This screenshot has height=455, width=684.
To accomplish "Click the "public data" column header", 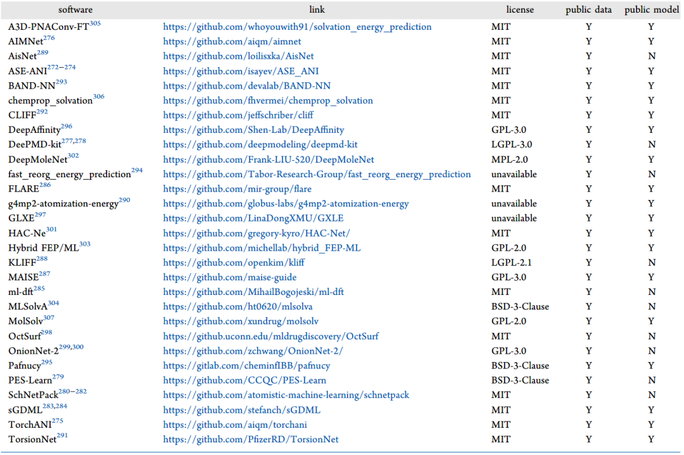I will click(x=588, y=9).
